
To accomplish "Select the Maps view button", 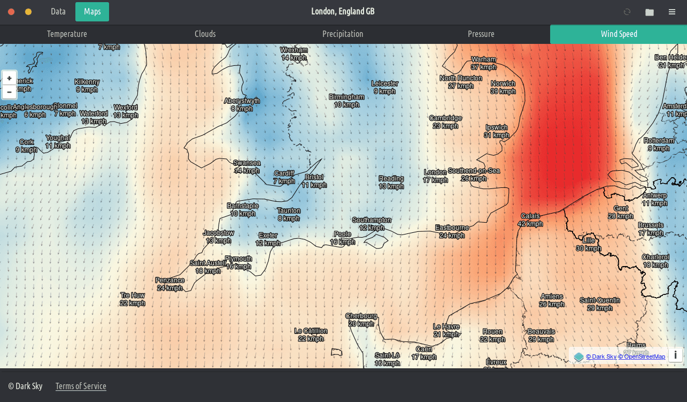I will click(x=92, y=12).
